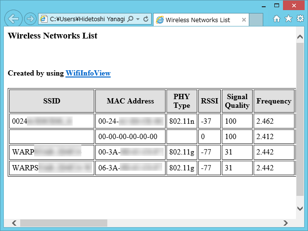Click the SSID column header
This screenshot has width=308, height=231.
[51, 101]
